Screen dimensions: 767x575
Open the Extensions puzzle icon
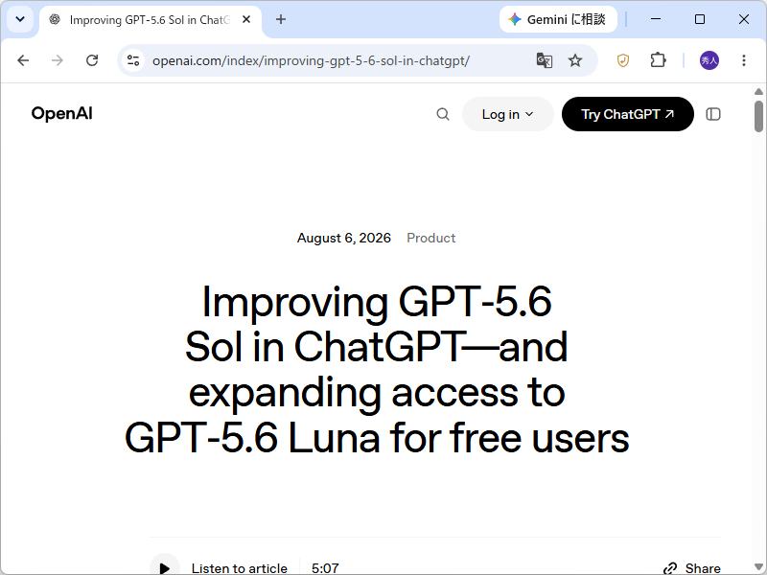click(658, 60)
